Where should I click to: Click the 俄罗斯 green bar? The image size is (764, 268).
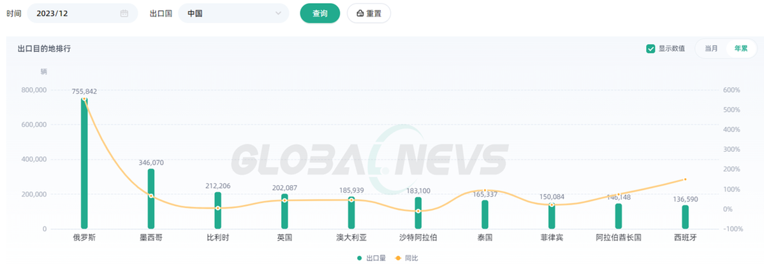point(84,163)
